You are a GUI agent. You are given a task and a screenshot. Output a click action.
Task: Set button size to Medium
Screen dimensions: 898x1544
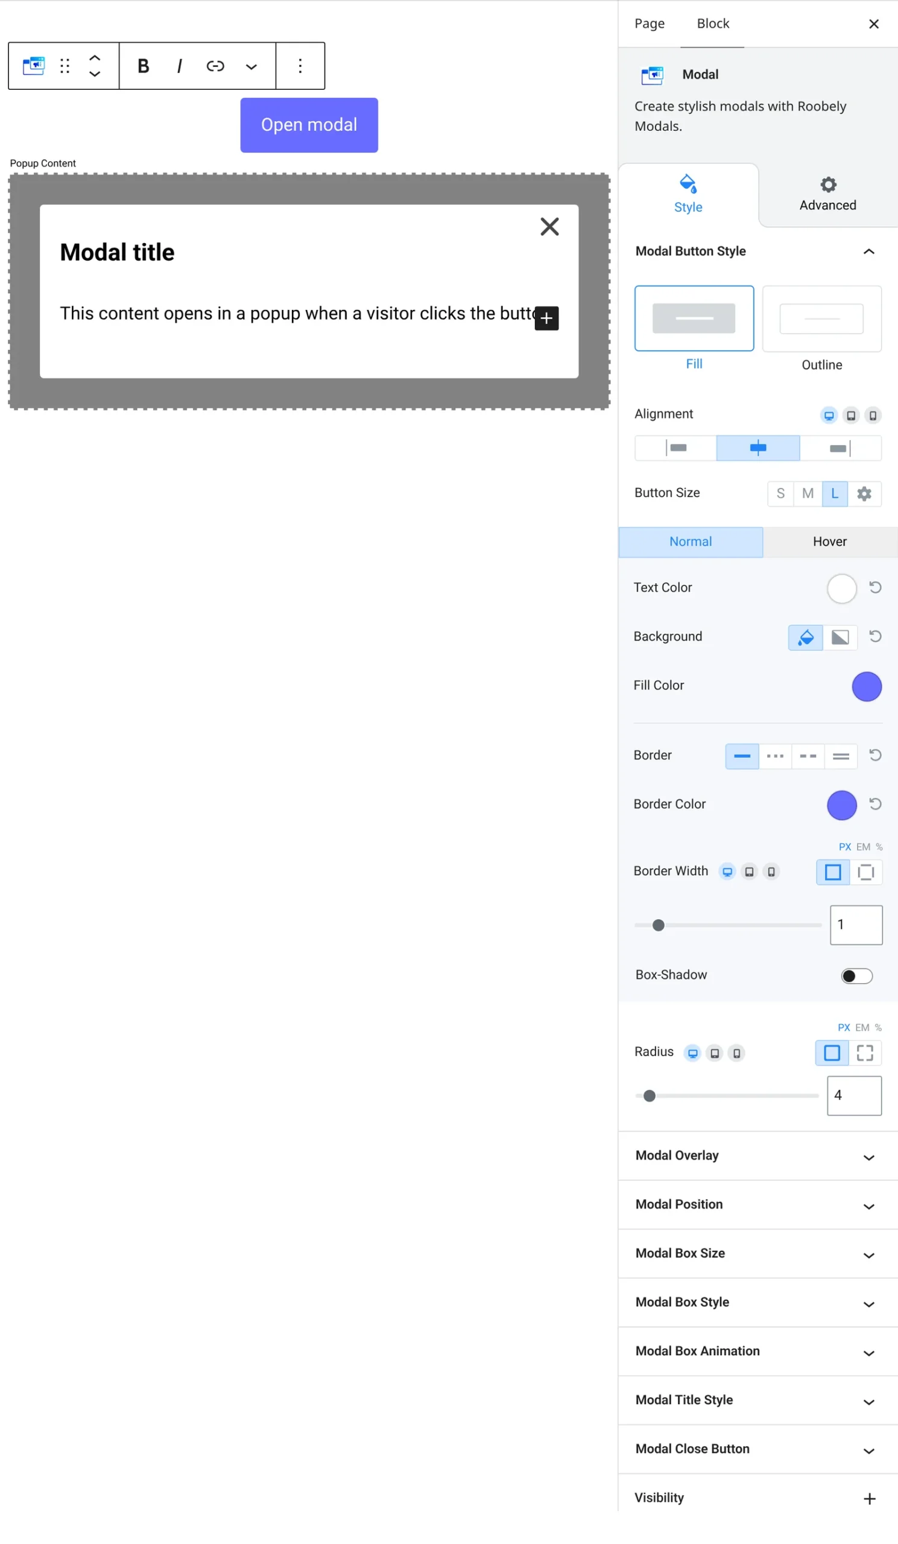808,494
